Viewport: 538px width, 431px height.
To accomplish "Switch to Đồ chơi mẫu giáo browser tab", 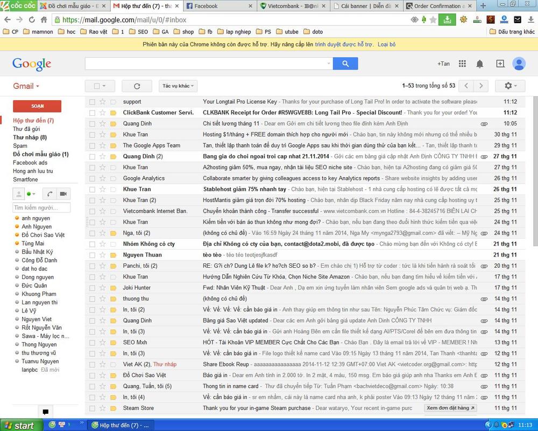I will pos(73,6).
